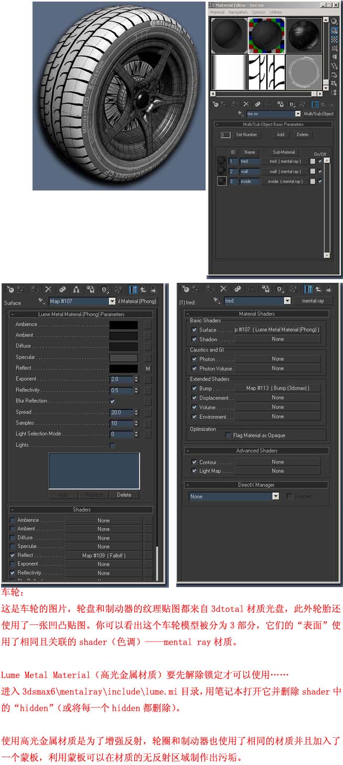Toggle the Contour checkbox under Advanced Shaders
Viewport: 343px width, 765px height.
[x=194, y=462]
